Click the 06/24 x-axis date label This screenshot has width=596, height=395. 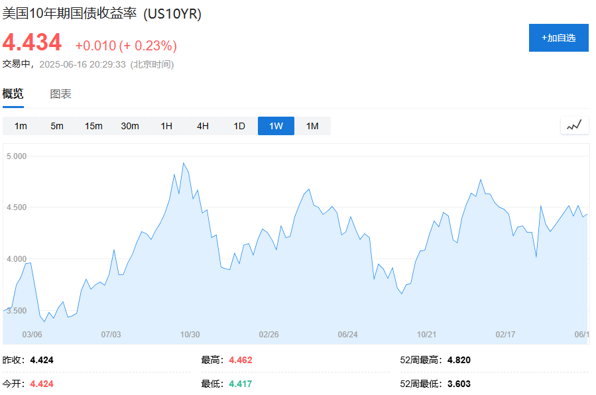pos(348,335)
